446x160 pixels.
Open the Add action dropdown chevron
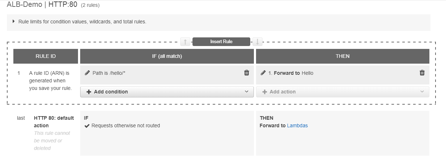pyautogui.click(x=422, y=92)
